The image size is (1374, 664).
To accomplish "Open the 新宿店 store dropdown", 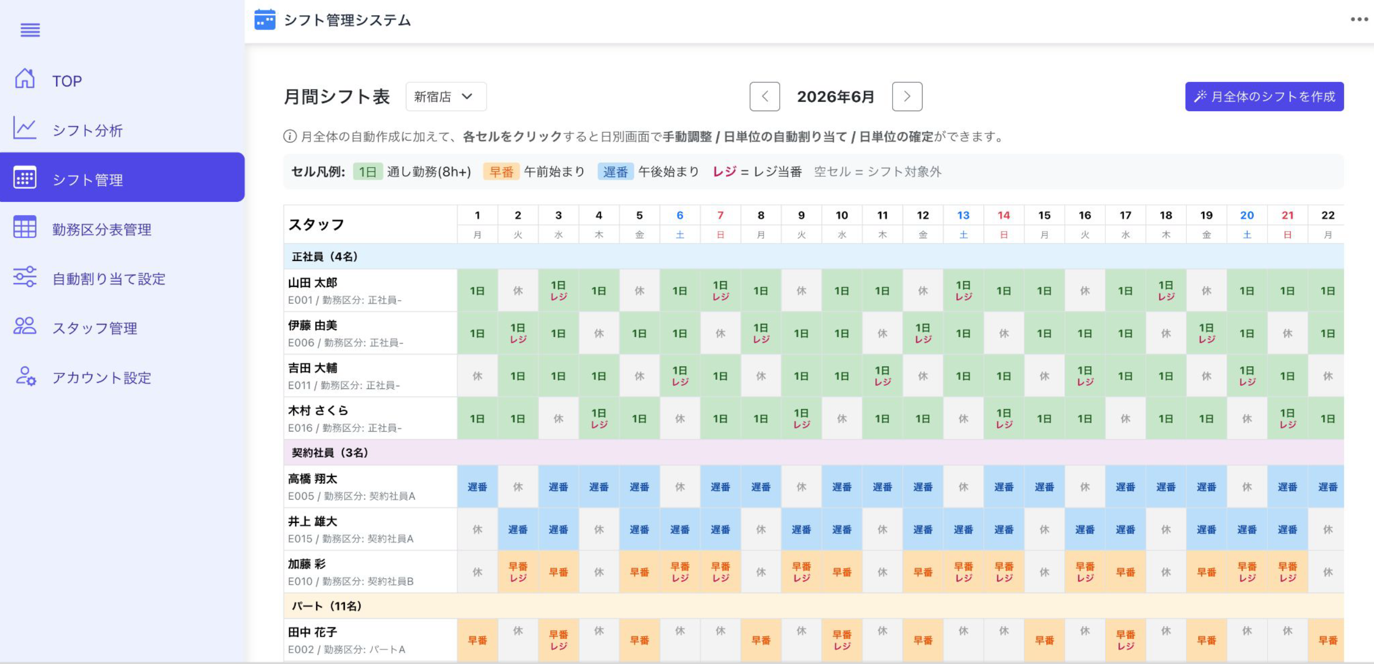I will [x=446, y=97].
